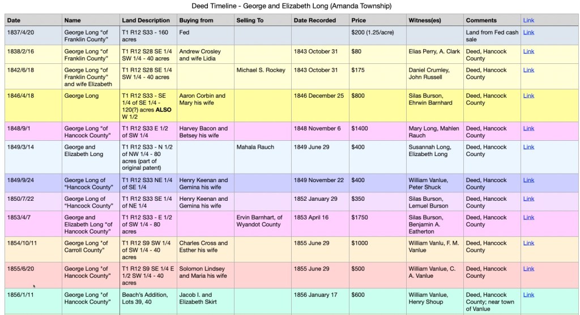The width and height of the screenshot is (580, 315).
Task: Open the Link for the 1848/9/1 deed
Action: point(528,128)
